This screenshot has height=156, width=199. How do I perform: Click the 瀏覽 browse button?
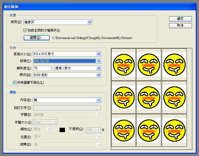click(x=37, y=38)
